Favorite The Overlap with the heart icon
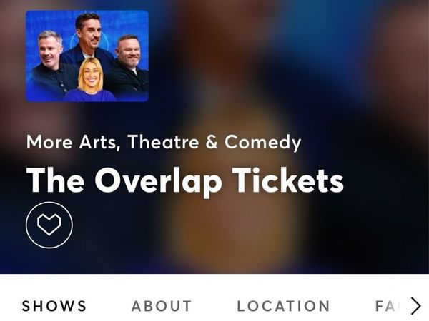This screenshot has width=429, height=321. pos(49,225)
